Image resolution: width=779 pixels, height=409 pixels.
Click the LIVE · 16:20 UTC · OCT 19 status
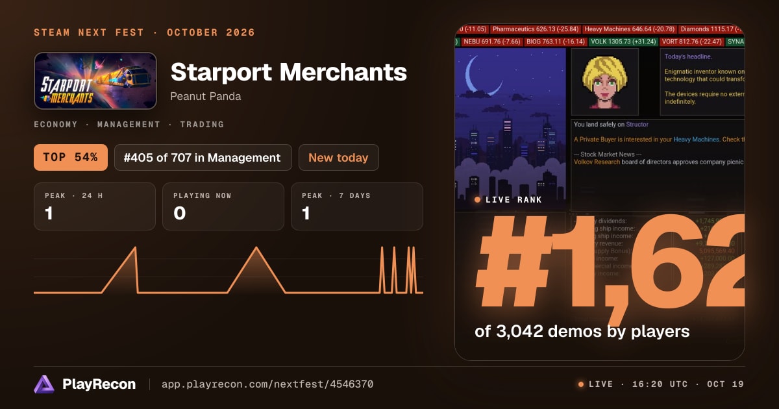(662, 384)
